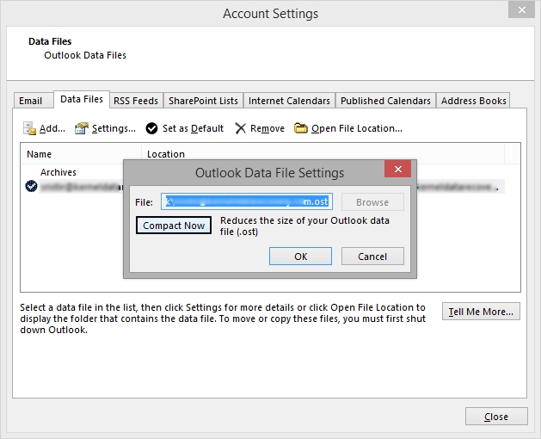The height and width of the screenshot is (439, 541).
Task: Click the Settings... toolbar label
Action: click(114, 128)
